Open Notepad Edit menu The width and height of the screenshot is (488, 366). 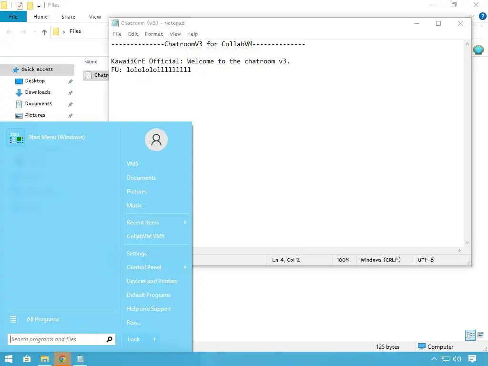133,34
